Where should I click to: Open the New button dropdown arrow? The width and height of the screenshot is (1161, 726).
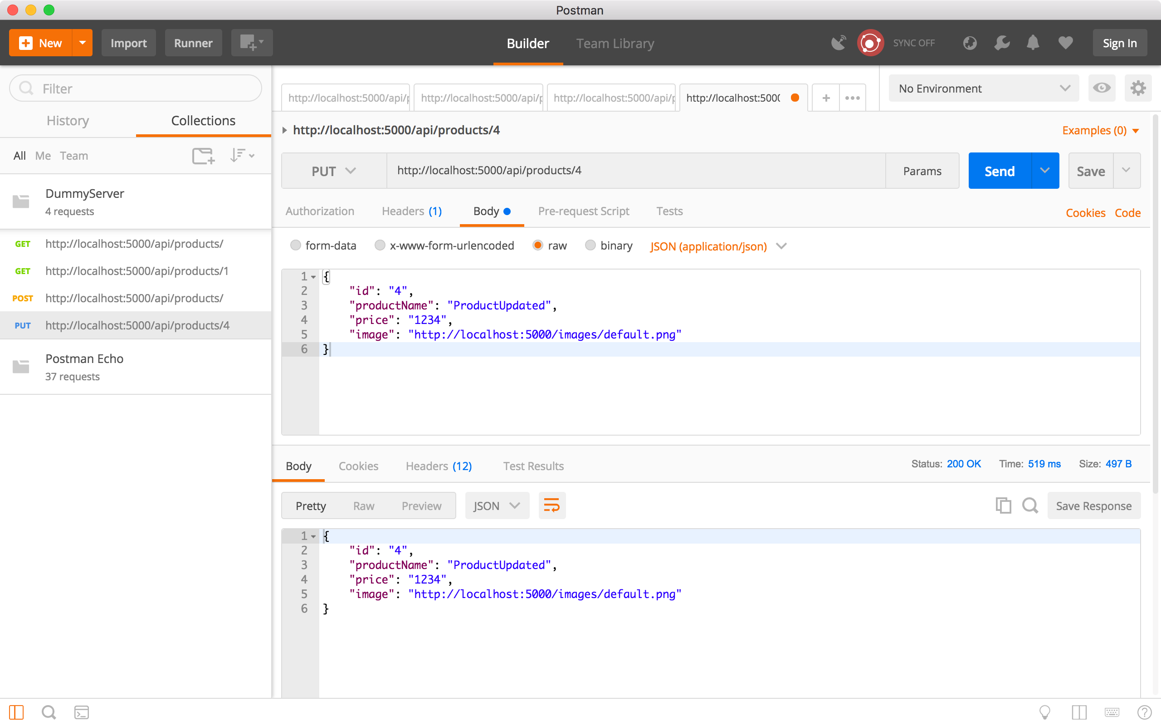tap(83, 43)
